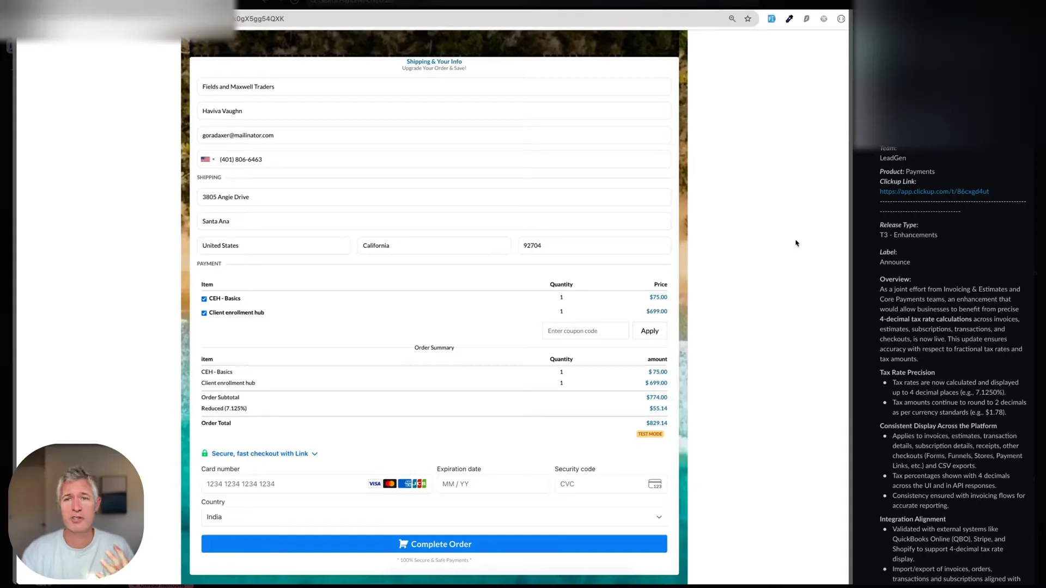This screenshot has width=1046, height=588.
Task: Expand Secure fast checkout with Link chevron
Action: (x=315, y=454)
